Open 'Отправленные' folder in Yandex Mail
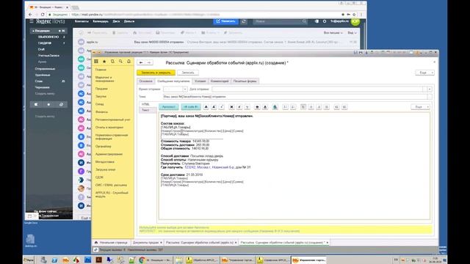 pyautogui.click(x=45, y=69)
